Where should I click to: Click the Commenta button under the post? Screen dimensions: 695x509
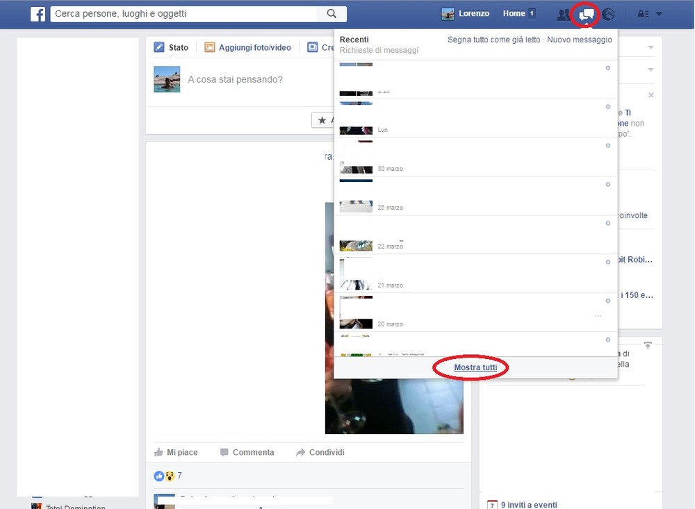pos(247,452)
